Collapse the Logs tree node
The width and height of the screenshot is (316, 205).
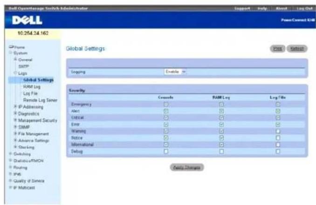(x=15, y=73)
